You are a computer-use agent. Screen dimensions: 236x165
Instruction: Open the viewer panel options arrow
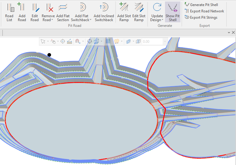(229, 33)
